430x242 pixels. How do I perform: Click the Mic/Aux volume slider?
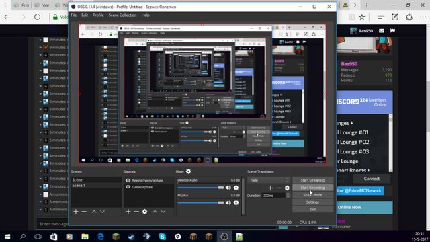[201, 203]
